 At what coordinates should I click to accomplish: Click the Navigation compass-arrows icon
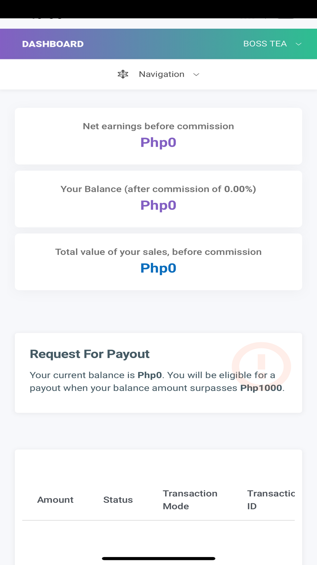point(123,74)
